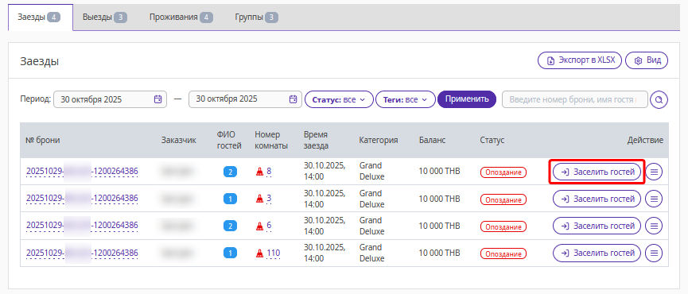Click the Опоздание status badge for room 110
This screenshot has width=688, height=294.
(x=503, y=254)
